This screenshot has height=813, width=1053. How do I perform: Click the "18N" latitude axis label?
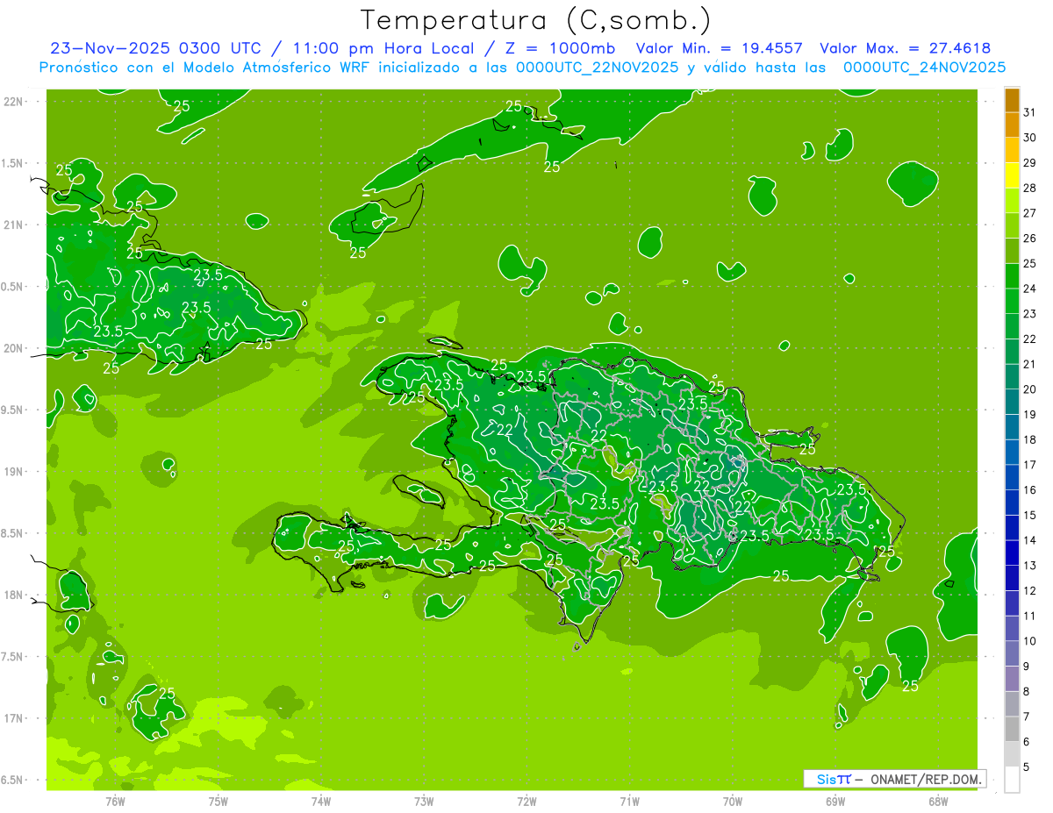pos(13,595)
